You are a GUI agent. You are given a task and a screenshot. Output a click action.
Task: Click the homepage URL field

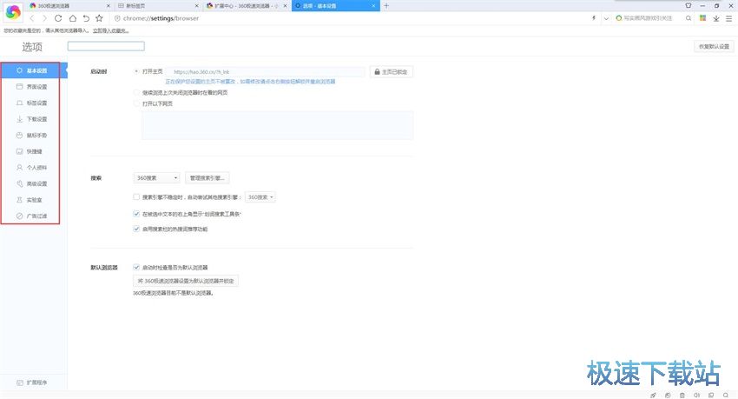click(266, 72)
